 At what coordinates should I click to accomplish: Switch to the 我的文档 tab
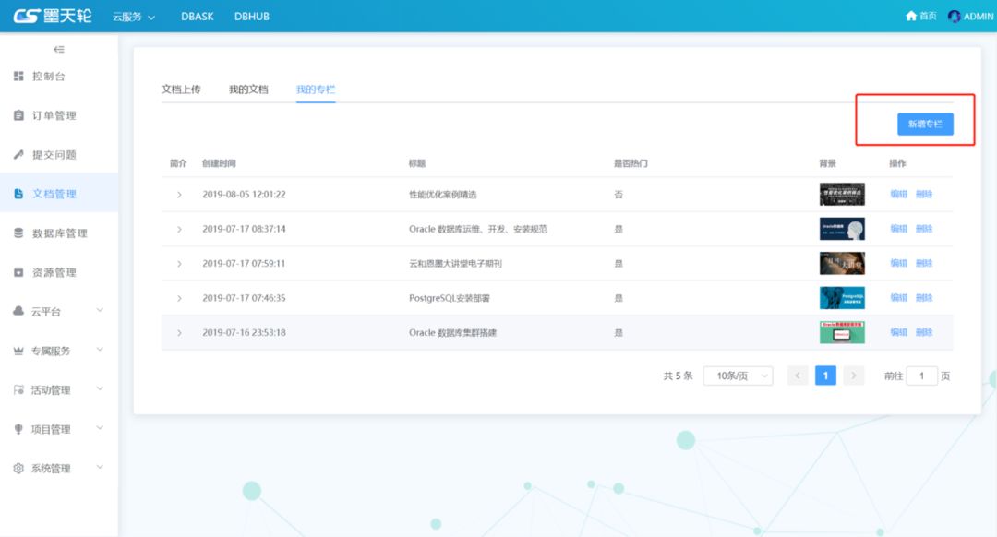pyautogui.click(x=248, y=89)
